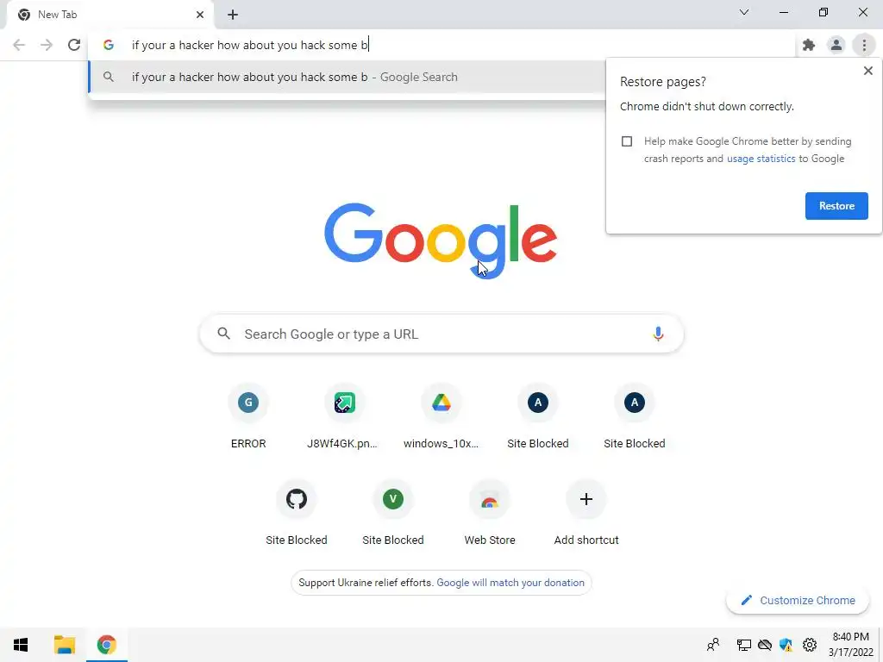Open the tab search chevron

(x=744, y=12)
